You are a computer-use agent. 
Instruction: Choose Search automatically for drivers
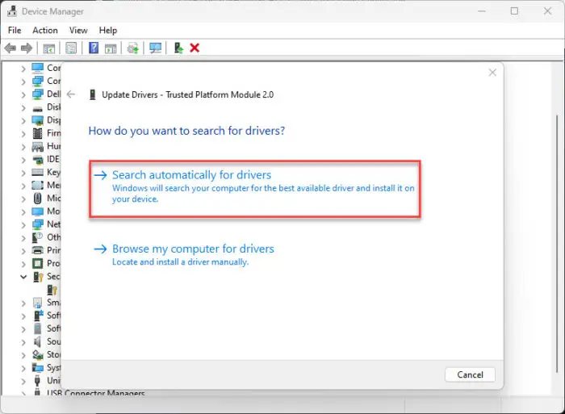[x=191, y=175]
